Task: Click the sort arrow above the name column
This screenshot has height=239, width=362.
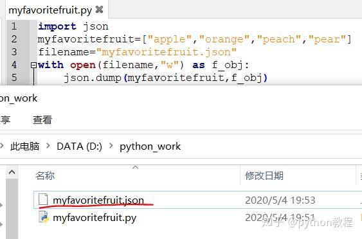Action: coord(135,168)
